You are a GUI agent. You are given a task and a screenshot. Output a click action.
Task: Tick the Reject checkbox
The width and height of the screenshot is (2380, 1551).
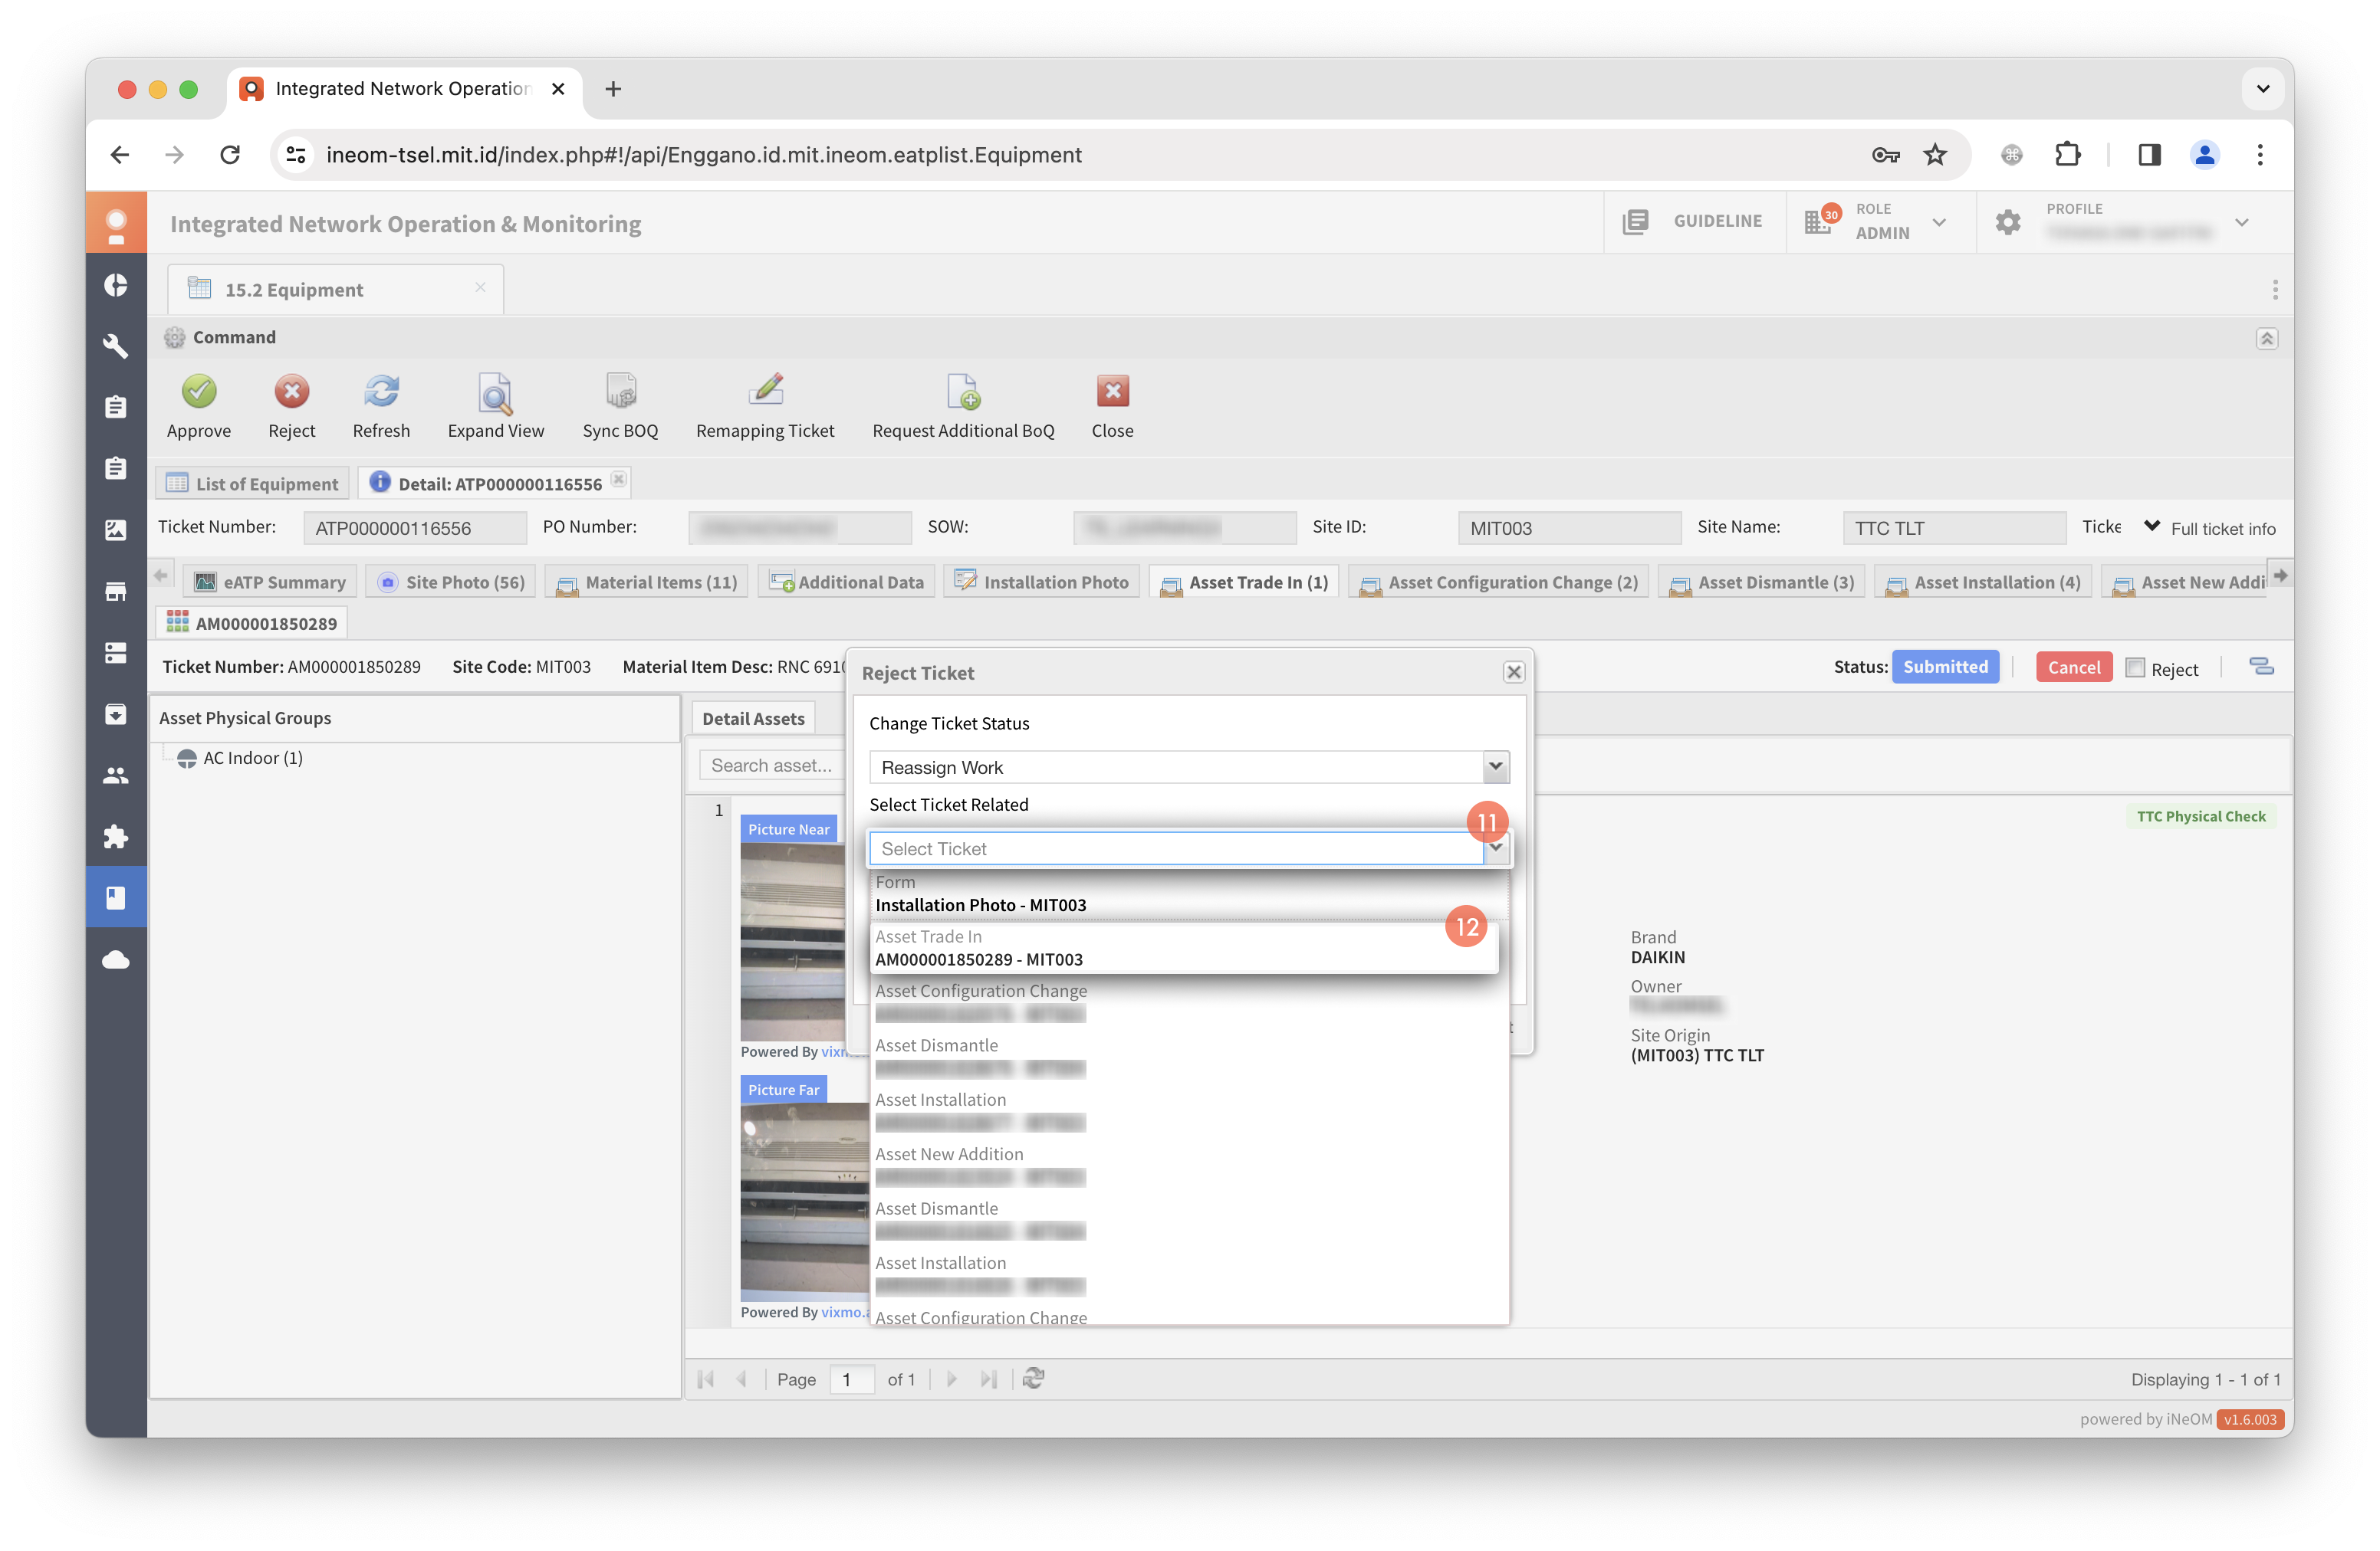[x=2135, y=667]
